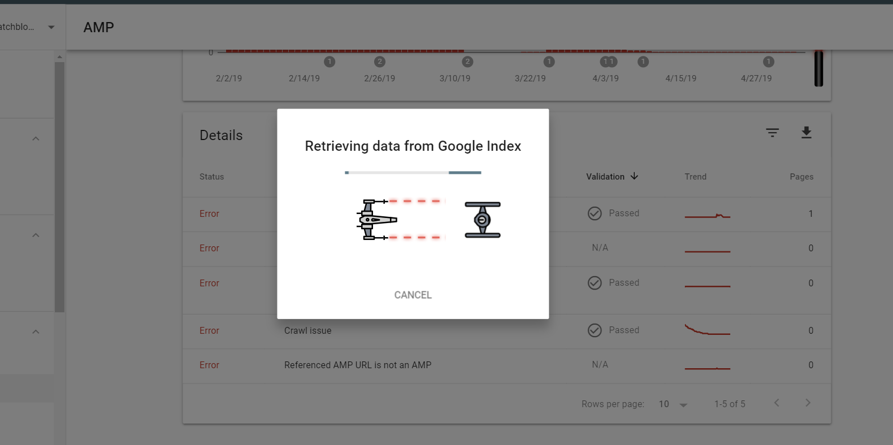
Task: Cancel the Google Index data retrieval
Action: coord(413,295)
